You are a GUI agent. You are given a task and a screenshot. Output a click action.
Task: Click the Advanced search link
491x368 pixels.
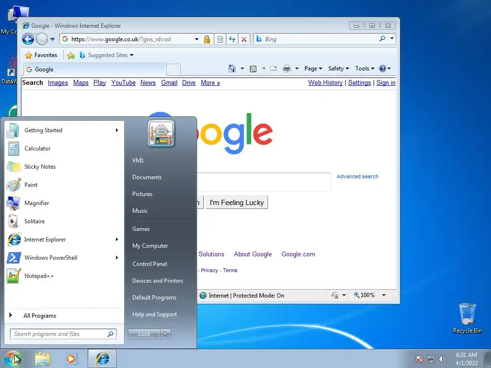(x=357, y=176)
